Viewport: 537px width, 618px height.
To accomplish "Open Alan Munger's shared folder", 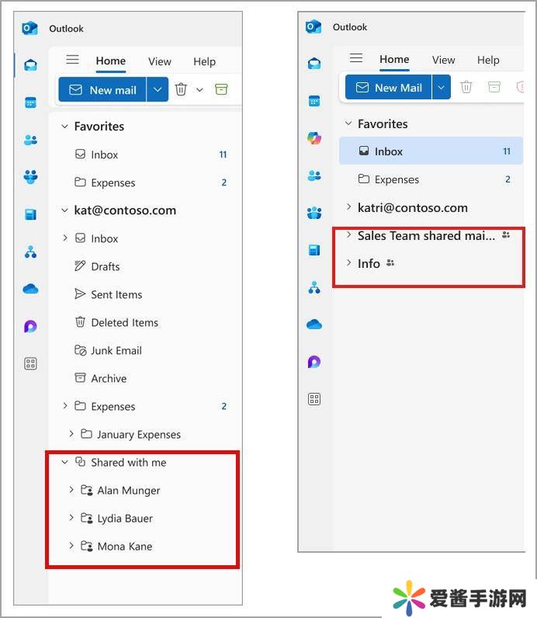I will tap(128, 490).
